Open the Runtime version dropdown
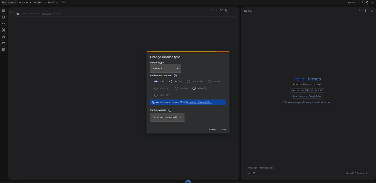This screenshot has height=183, width=376. click(x=167, y=117)
